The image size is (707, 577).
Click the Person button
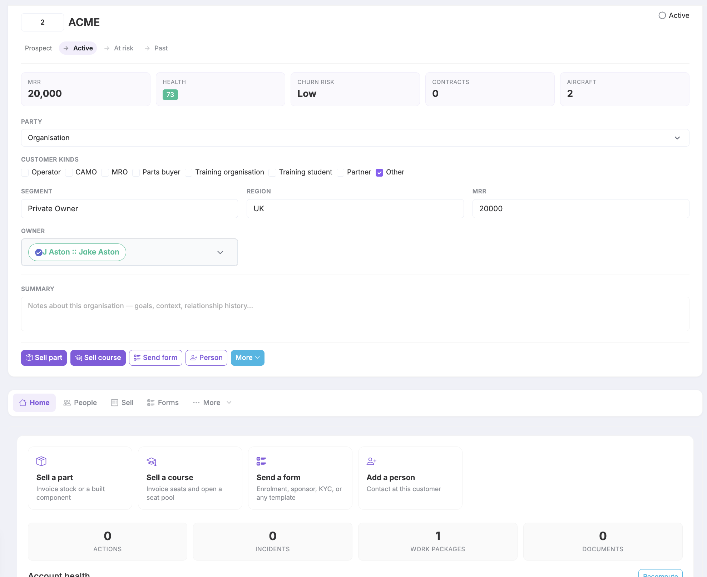pos(206,358)
